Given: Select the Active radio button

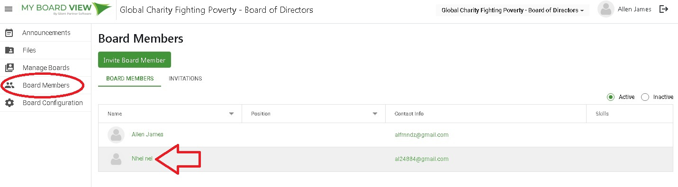Looking at the screenshot, I should tap(611, 97).
